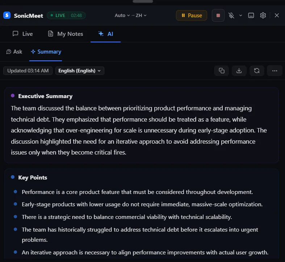Switch to compact window view icon

coord(251,16)
